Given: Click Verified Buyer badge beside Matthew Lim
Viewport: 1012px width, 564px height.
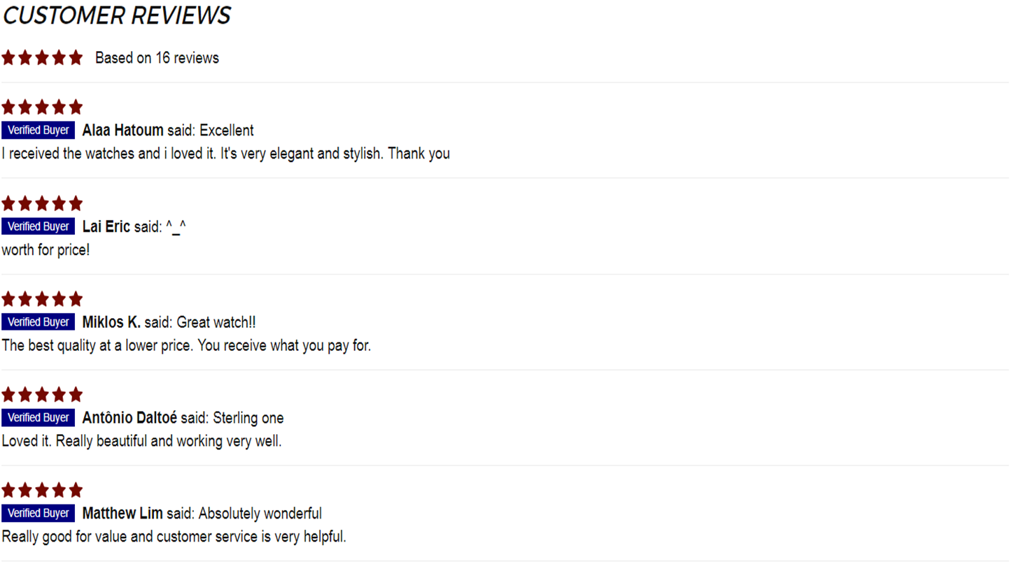Looking at the screenshot, I should pyautogui.click(x=38, y=514).
